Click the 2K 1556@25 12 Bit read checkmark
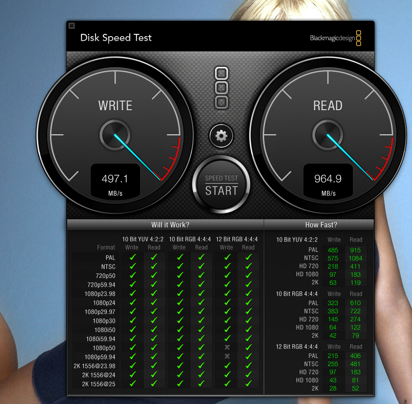412x404 pixels. (248, 384)
